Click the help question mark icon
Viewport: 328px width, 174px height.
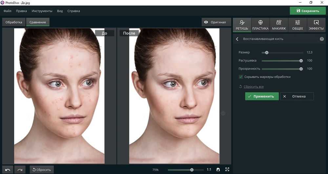322,39
